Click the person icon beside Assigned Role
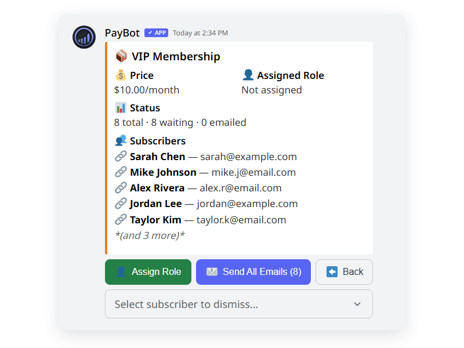Image resolution: width=464 pixels, height=348 pixels. click(x=248, y=75)
